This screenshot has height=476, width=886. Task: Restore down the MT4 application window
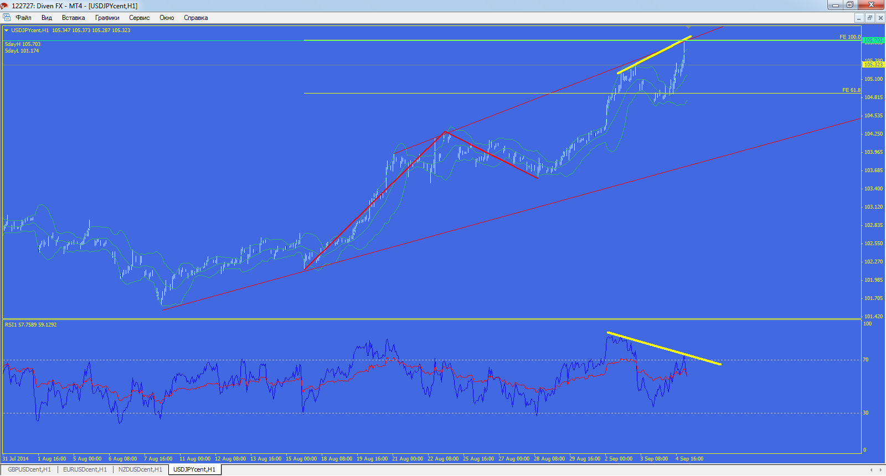(x=849, y=6)
